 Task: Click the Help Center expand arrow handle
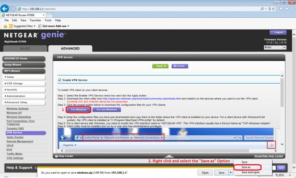click(169, 156)
